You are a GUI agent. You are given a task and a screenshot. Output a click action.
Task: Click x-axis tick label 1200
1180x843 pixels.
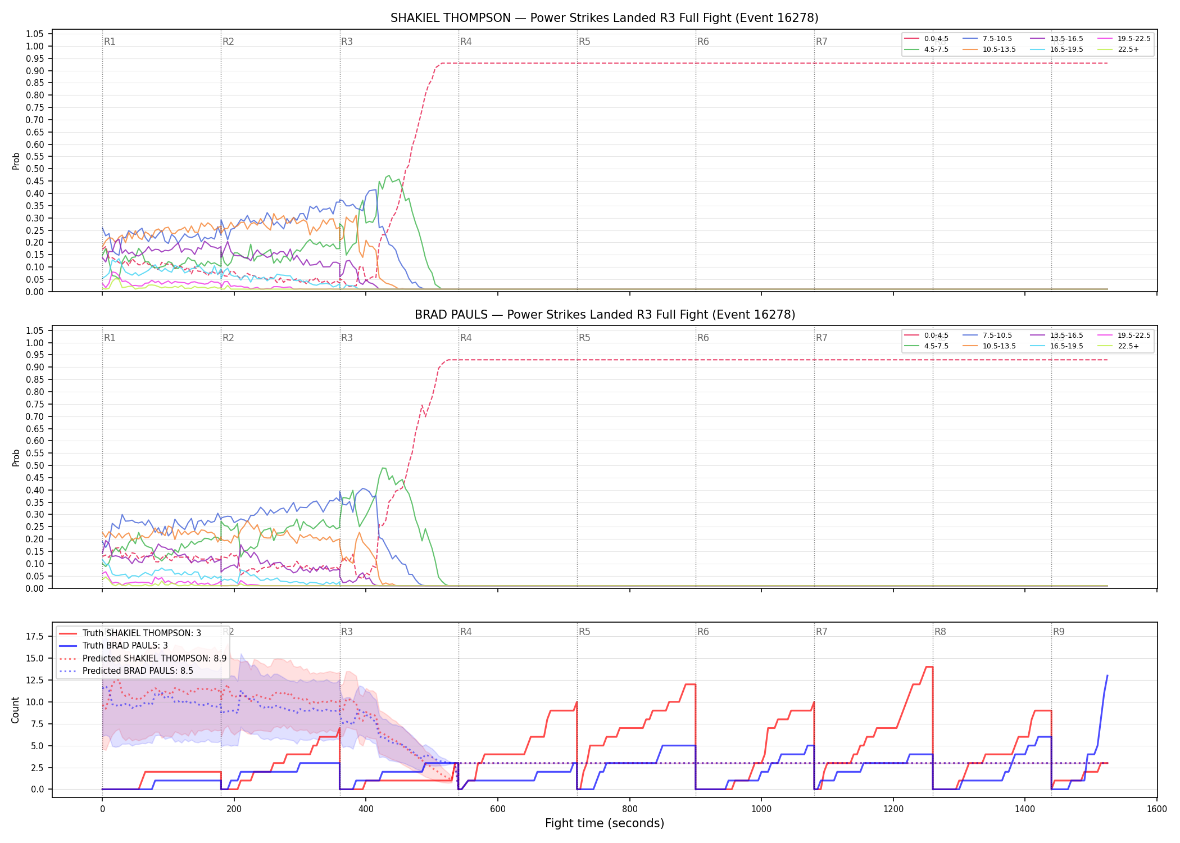tap(893, 809)
